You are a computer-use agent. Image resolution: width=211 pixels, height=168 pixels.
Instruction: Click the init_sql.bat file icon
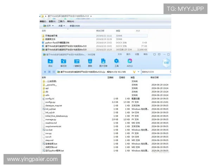click(44, 109)
